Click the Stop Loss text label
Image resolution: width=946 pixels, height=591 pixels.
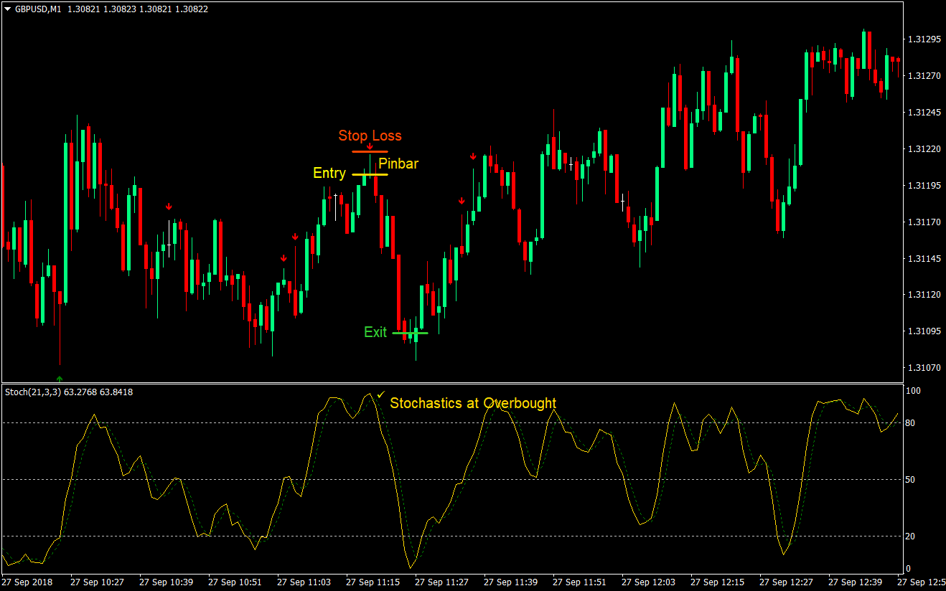click(370, 136)
